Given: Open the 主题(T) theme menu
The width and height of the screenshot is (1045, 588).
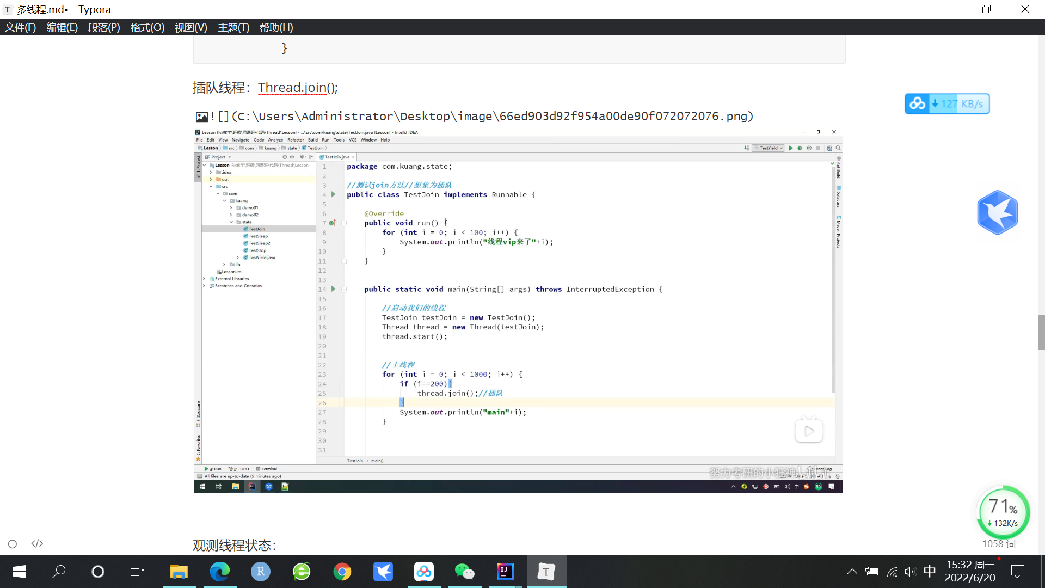Looking at the screenshot, I should point(233,27).
